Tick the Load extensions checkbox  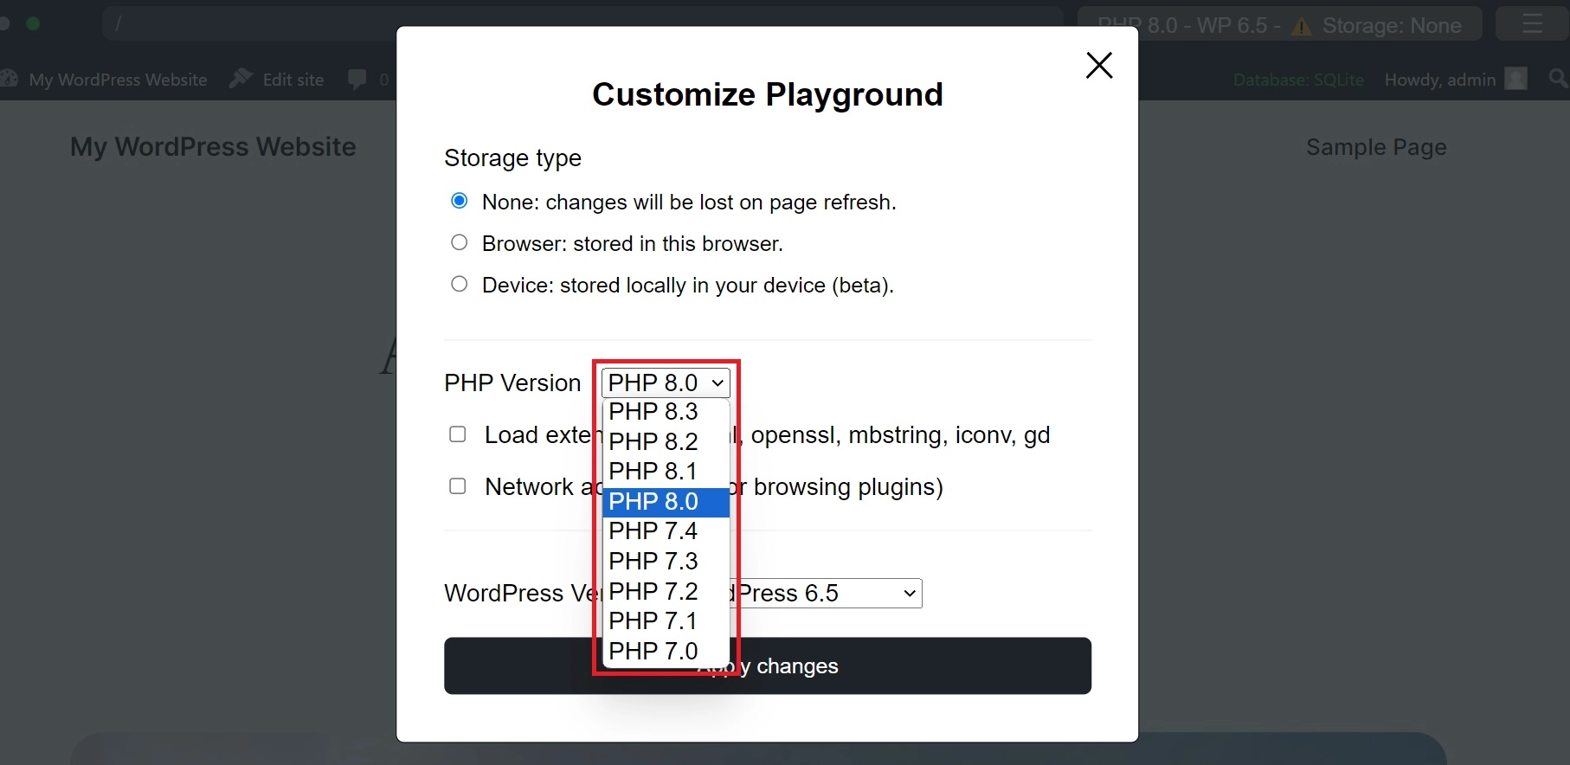pos(458,434)
